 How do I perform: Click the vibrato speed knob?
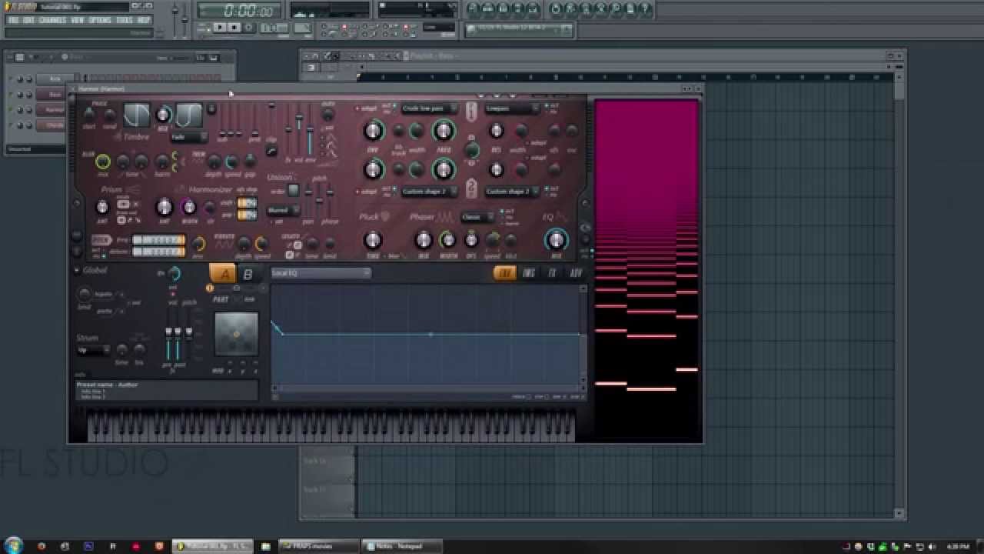[x=261, y=244]
